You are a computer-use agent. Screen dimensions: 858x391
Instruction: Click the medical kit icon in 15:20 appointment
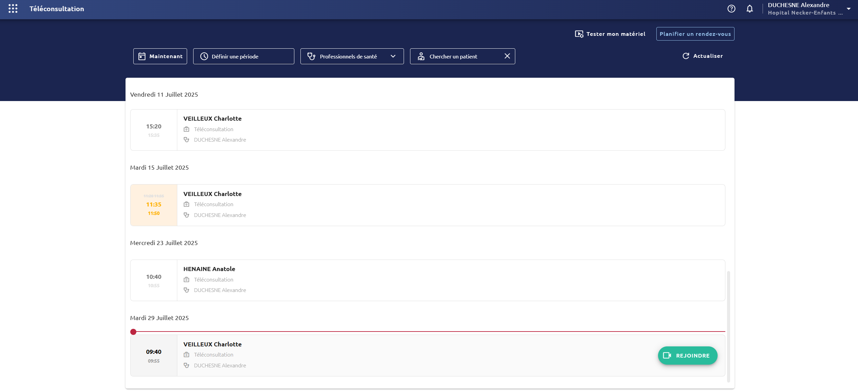click(186, 129)
